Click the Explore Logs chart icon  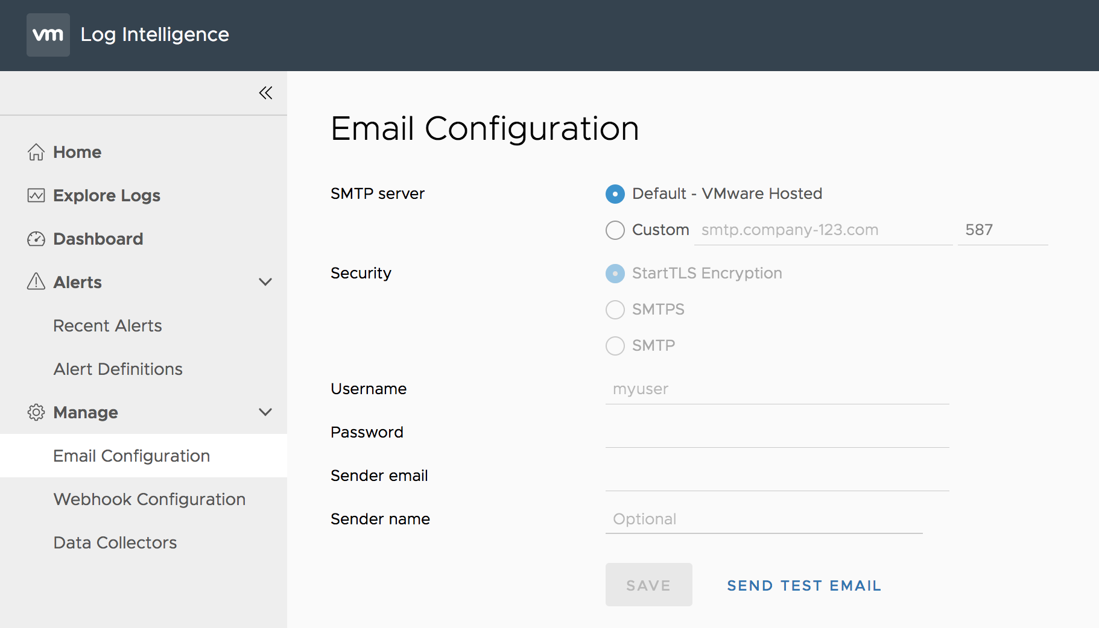tap(36, 195)
